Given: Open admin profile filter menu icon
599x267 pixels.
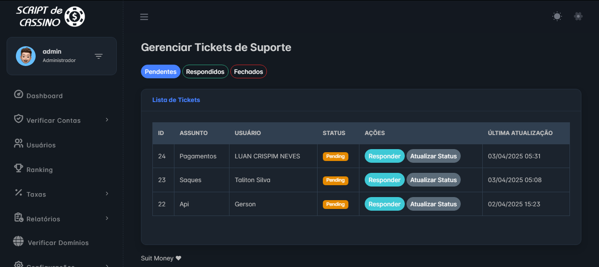Looking at the screenshot, I should (99, 56).
